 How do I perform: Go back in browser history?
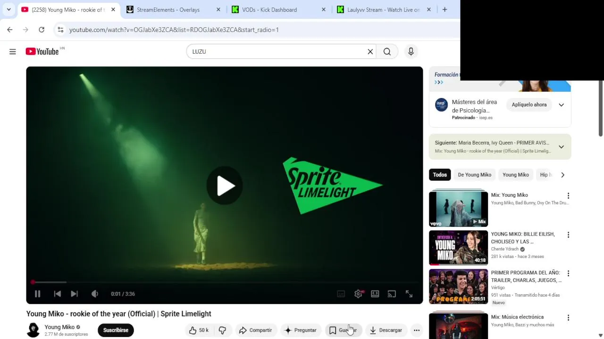[10, 30]
